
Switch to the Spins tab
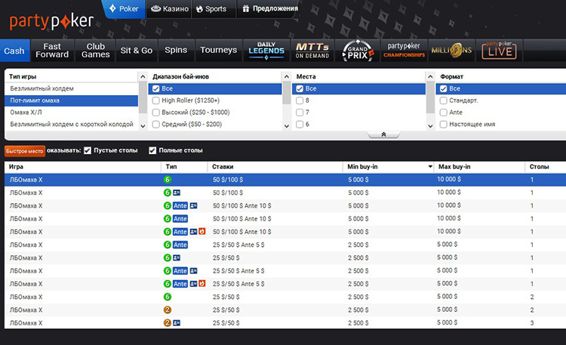(176, 51)
